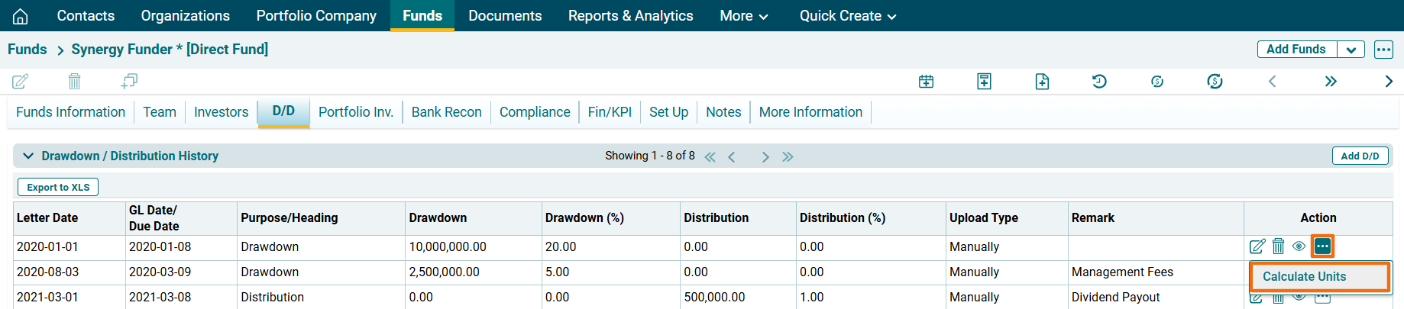
Task: Collapse the Drawdown / Distribution History section
Action: [28, 156]
